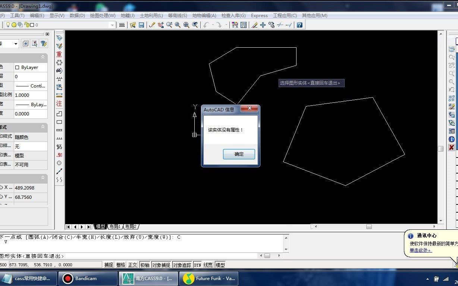This screenshot has height=286, width=458.
Task: Click the 注 annotation icon in vertical toolbar
Action: coord(59,104)
